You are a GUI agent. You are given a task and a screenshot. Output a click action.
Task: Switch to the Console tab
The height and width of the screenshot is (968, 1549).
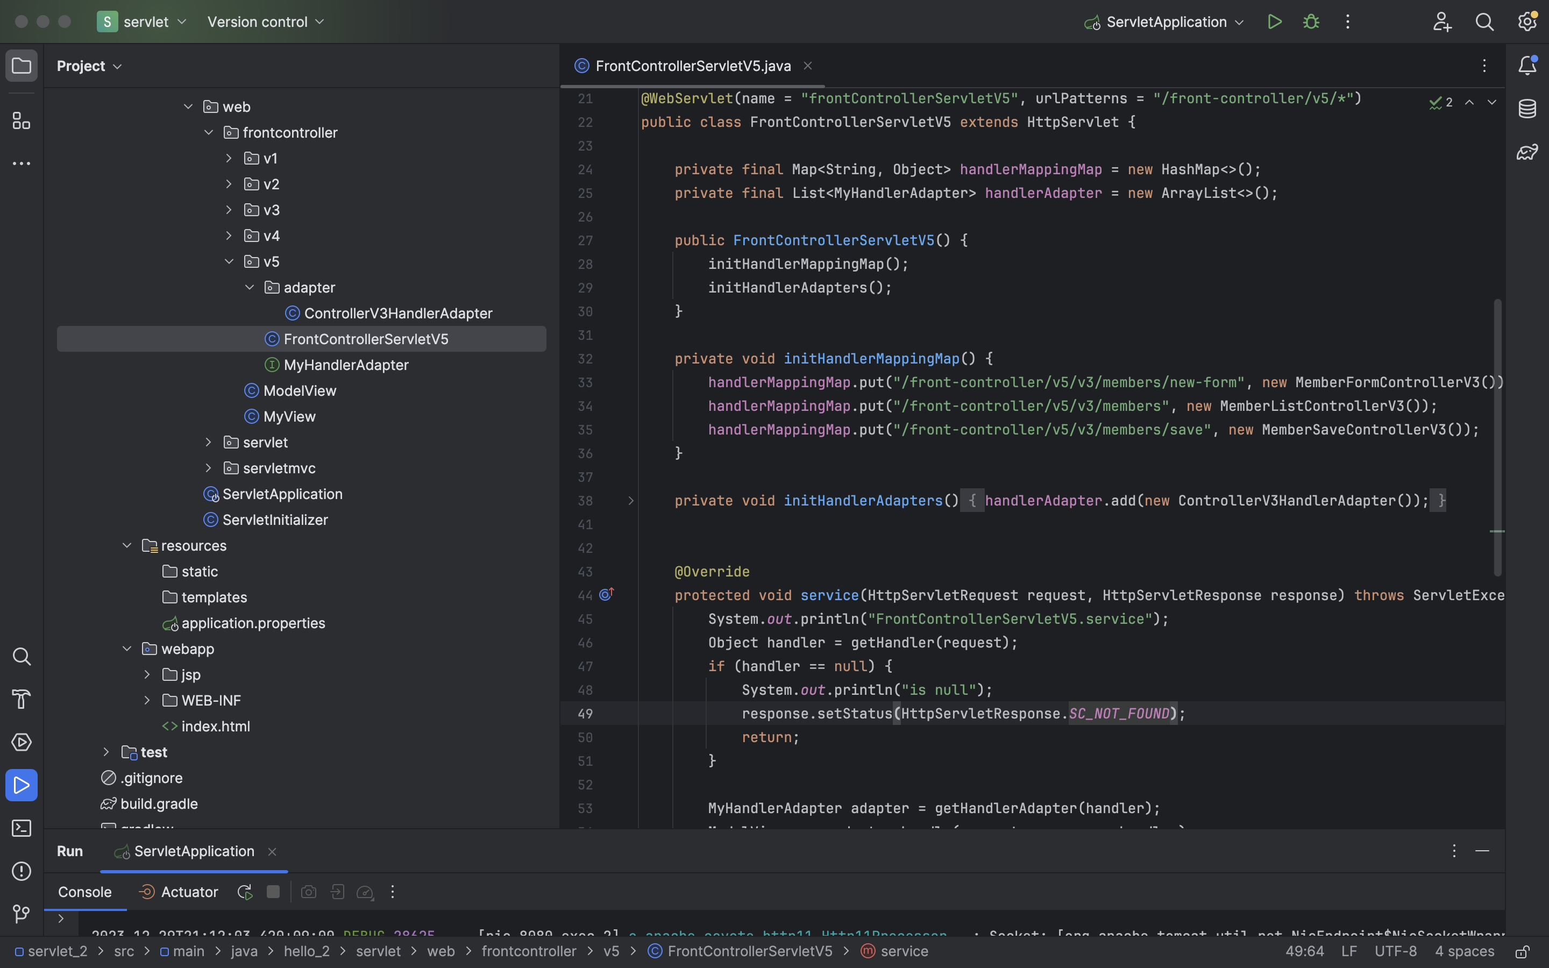click(84, 892)
